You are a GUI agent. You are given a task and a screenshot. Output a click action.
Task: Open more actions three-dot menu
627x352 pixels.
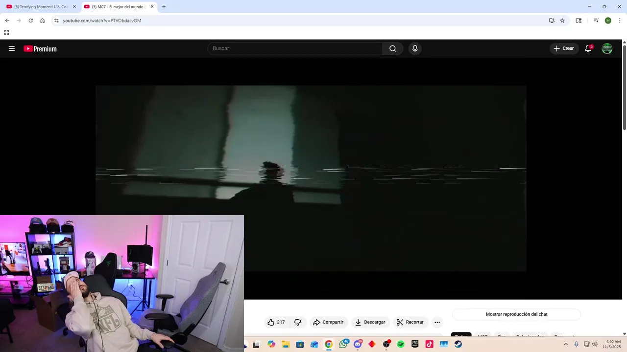coord(437,322)
